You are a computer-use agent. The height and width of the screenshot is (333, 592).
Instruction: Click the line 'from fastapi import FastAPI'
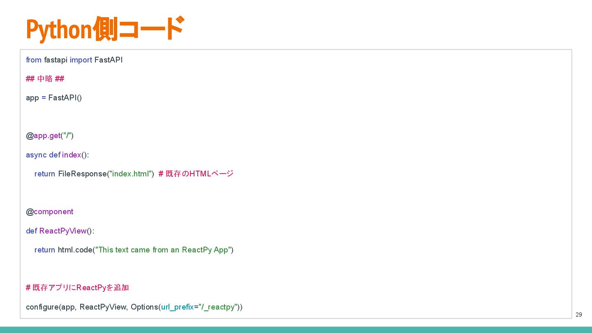pyautogui.click(x=74, y=60)
